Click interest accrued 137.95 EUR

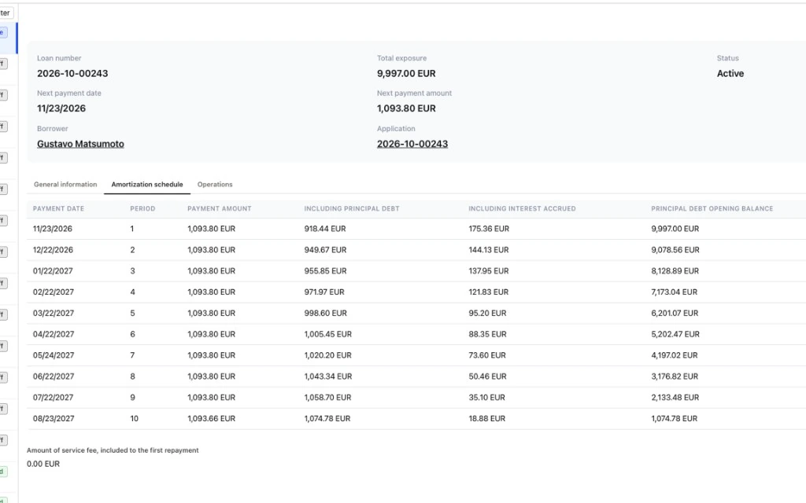(x=489, y=271)
